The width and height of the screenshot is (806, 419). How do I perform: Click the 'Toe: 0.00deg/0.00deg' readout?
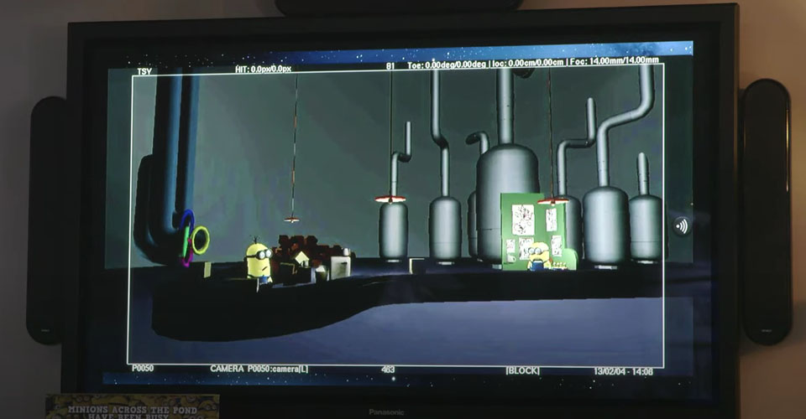[x=446, y=65]
